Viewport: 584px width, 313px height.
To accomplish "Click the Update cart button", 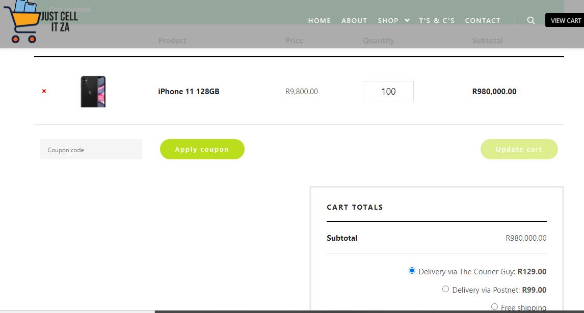I will click(519, 149).
